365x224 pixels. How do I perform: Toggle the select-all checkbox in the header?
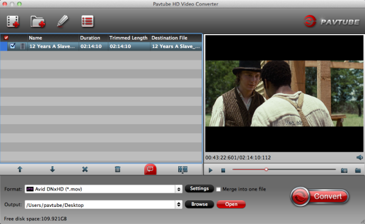6,38
